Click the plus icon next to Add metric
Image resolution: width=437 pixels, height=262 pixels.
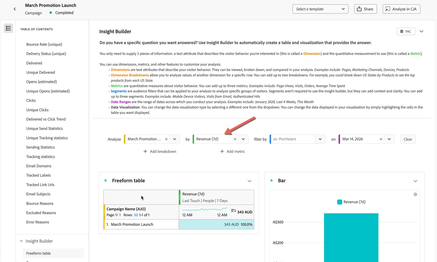[222, 152]
